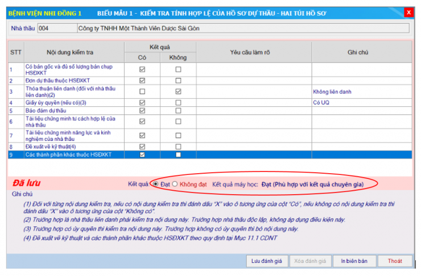Screen dimensions: 421x276
Task: Check 'Không' for Đơn dự thầu row
Action: tap(179, 80)
